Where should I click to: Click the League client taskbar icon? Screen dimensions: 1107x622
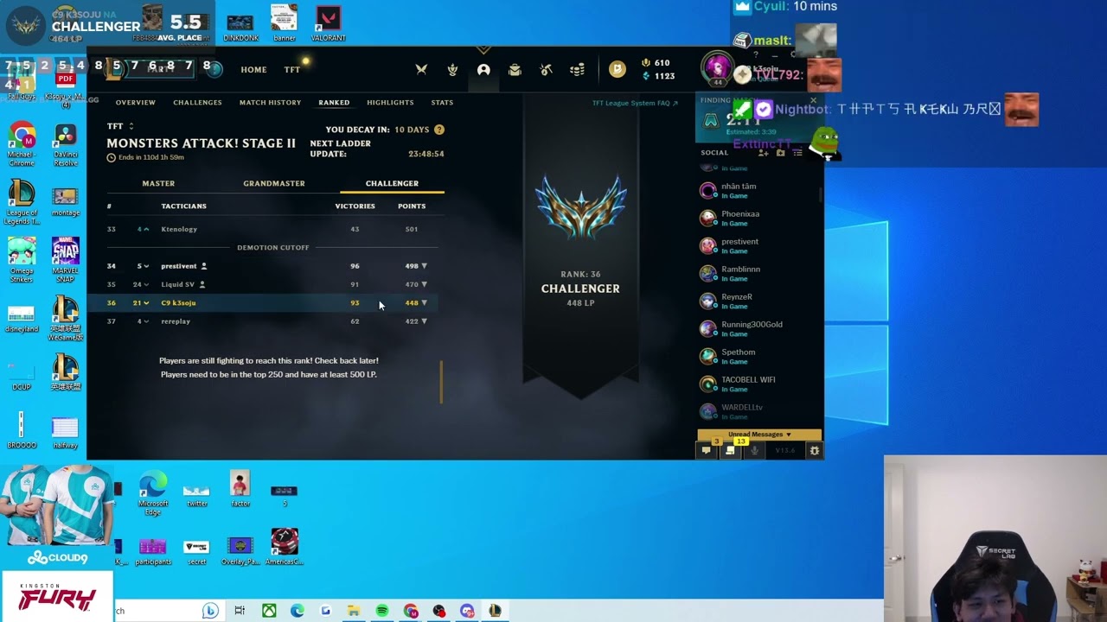coord(495,611)
